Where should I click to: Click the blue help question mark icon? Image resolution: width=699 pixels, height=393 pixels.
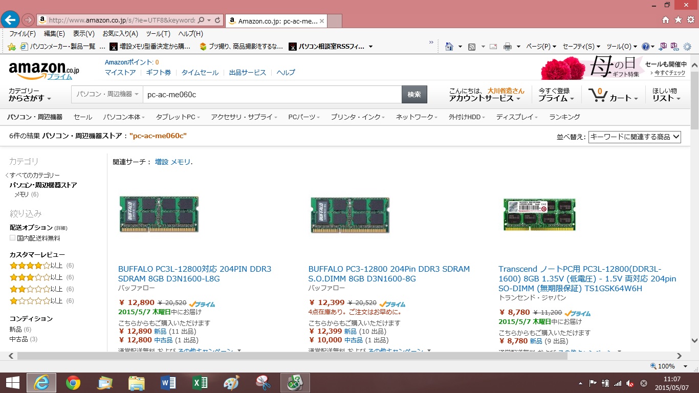pos(646,47)
